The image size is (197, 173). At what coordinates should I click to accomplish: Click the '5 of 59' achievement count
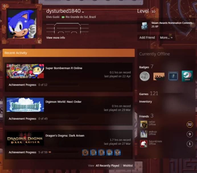tap(43, 152)
